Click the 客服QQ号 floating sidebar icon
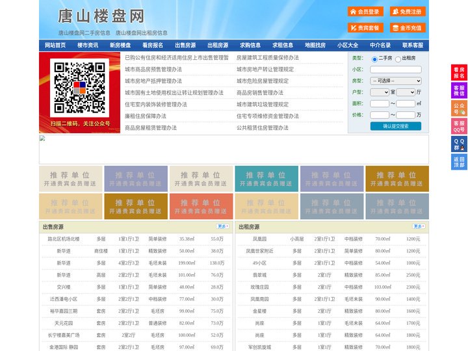The image size is (468, 351). point(459,126)
